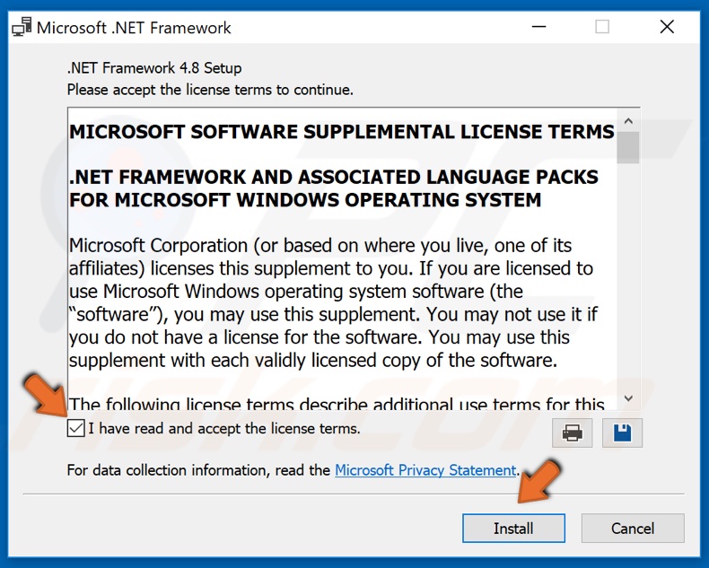The width and height of the screenshot is (709, 568).
Task: Click the '.NET Framework 4.8 Setup' text
Action: tap(154, 68)
